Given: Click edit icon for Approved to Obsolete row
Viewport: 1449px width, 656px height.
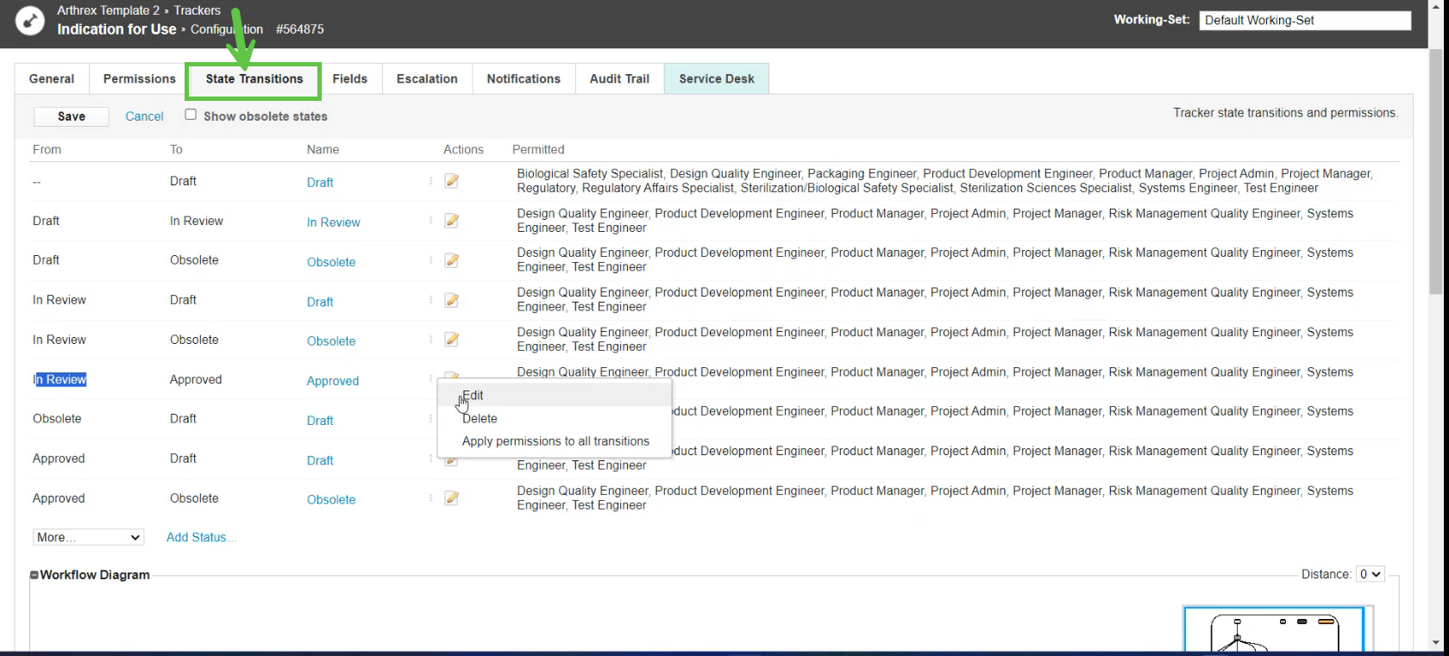Looking at the screenshot, I should tap(451, 498).
